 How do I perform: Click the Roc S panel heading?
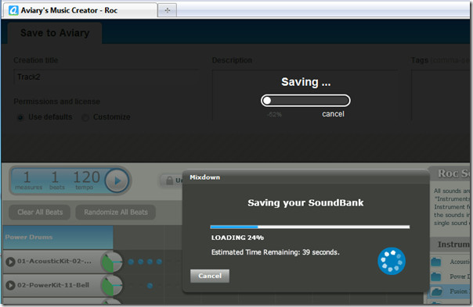click(x=453, y=173)
